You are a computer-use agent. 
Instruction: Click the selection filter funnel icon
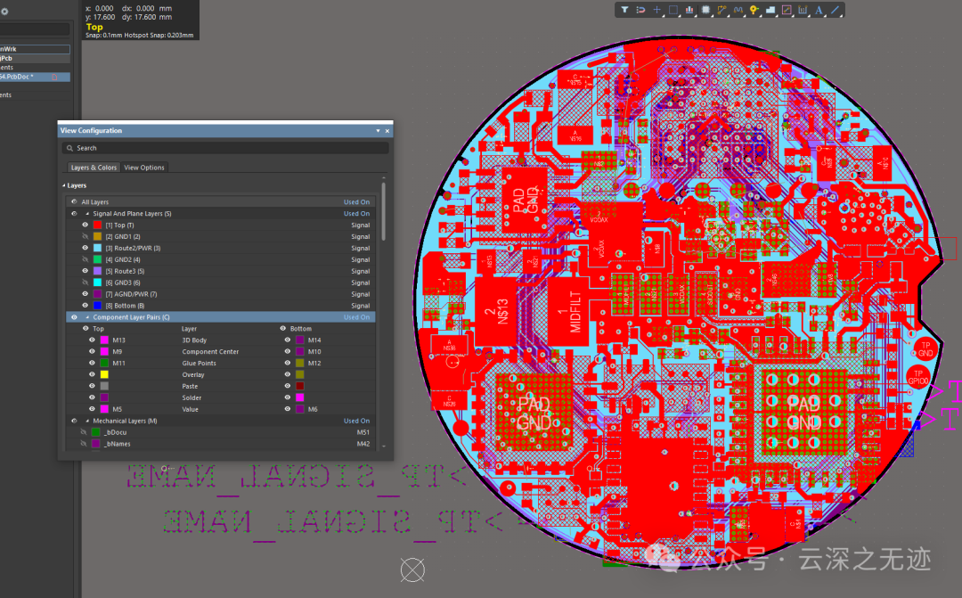tap(624, 10)
